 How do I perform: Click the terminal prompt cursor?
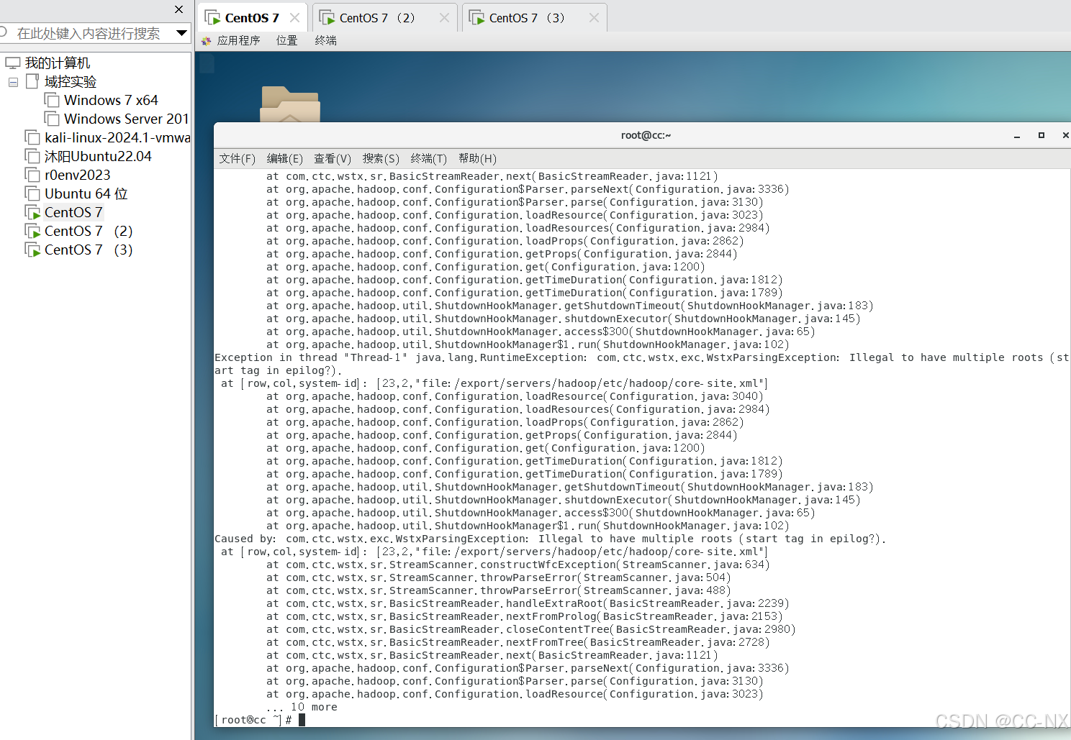pos(302,720)
